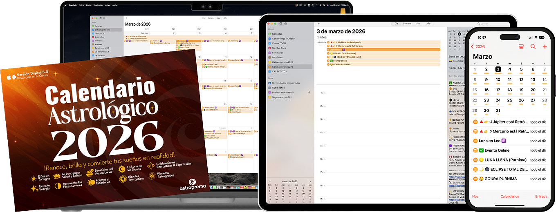Tap Calendarios at bottom of iPhone
The width and height of the screenshot is (556, 212).
pos(509,197)
